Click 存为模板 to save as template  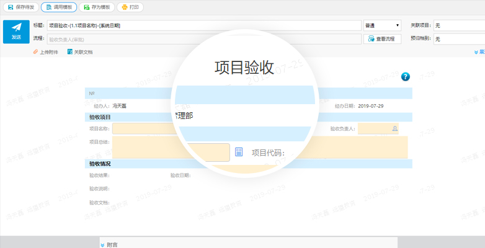coord(96,7)
